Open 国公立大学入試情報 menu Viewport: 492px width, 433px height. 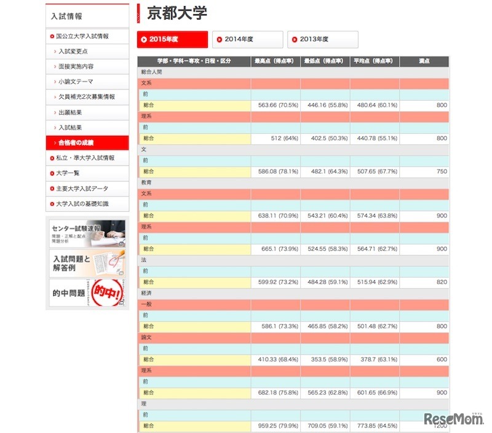(x=87, y=36)
